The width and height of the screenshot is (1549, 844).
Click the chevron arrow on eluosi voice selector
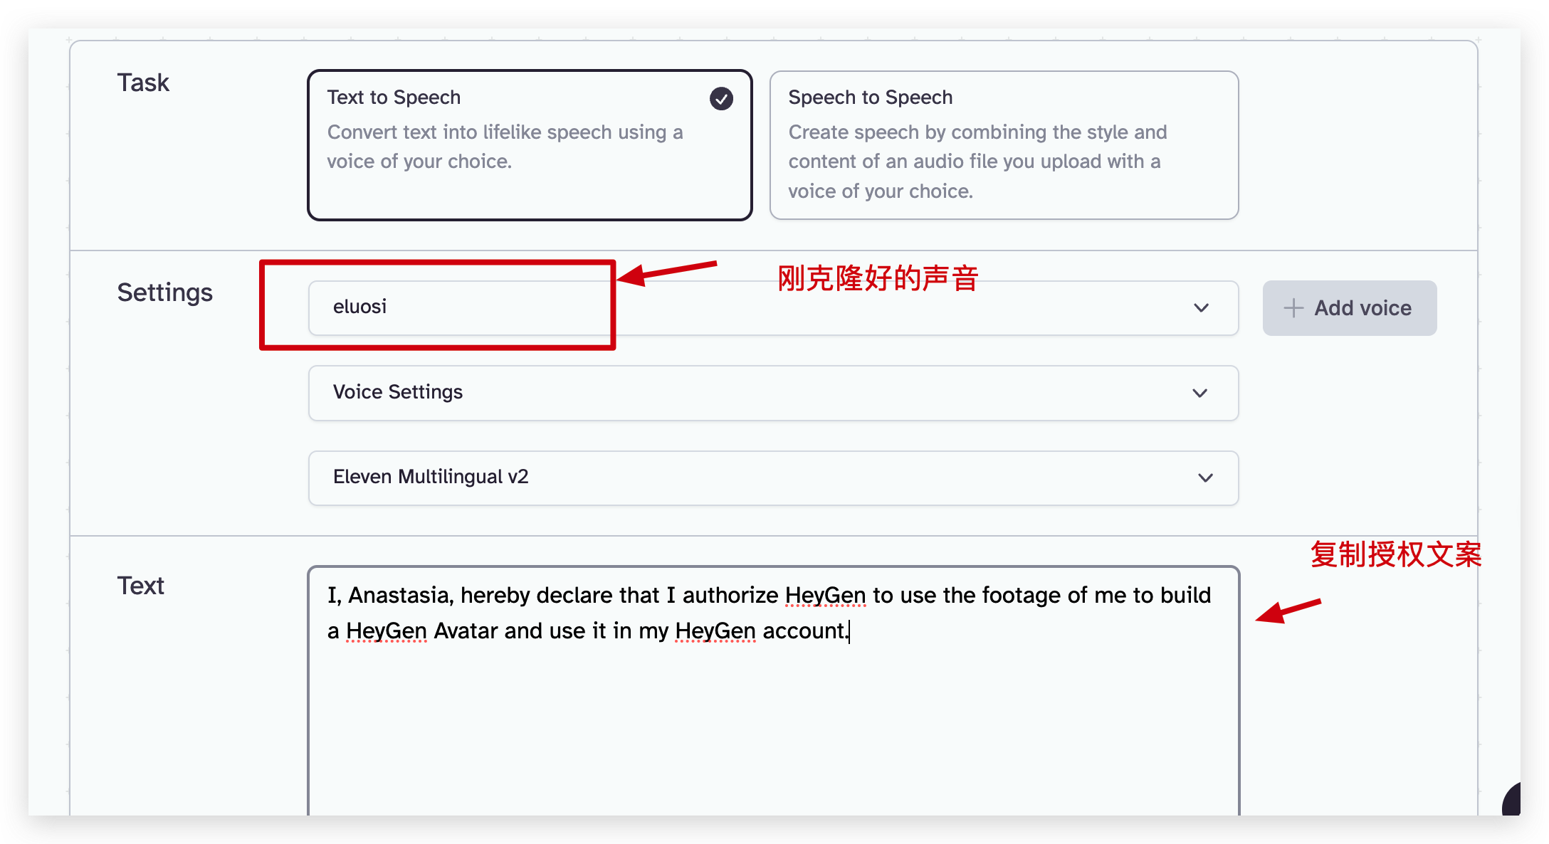1201,308
